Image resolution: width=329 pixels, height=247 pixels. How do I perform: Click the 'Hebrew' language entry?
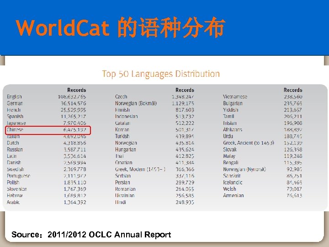[15, 196]
